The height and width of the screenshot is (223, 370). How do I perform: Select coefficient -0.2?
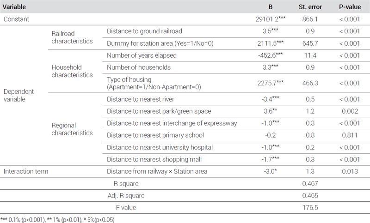(271, 135)
